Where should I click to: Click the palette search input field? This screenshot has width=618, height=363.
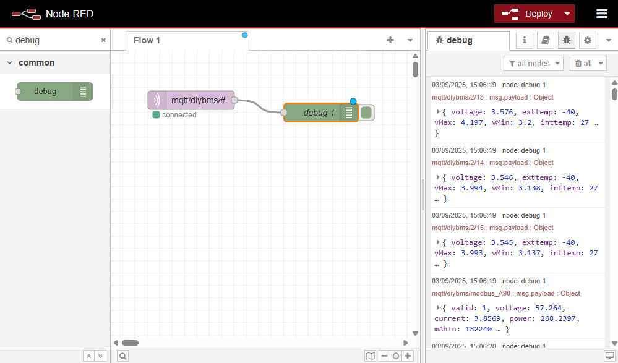(x=56, y=40)
